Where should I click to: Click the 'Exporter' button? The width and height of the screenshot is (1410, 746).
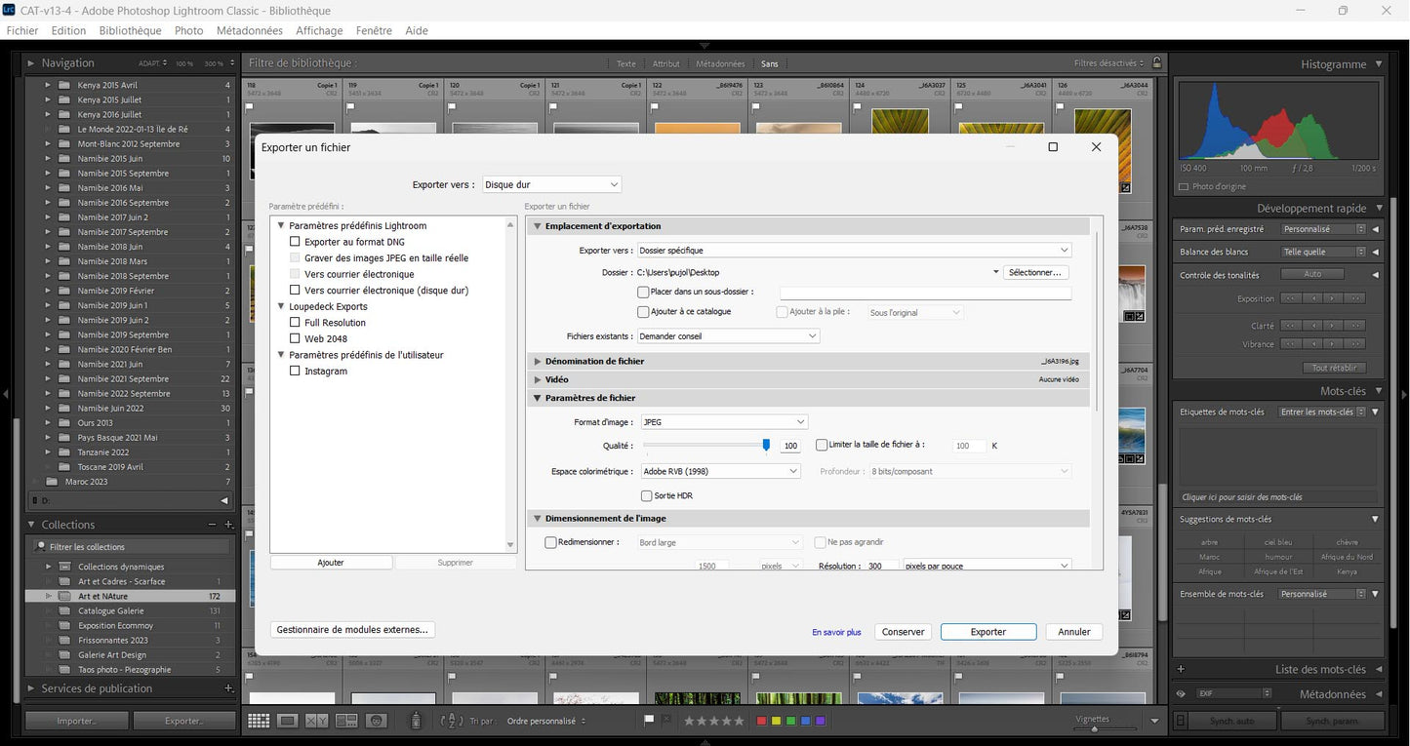point(987,631)
